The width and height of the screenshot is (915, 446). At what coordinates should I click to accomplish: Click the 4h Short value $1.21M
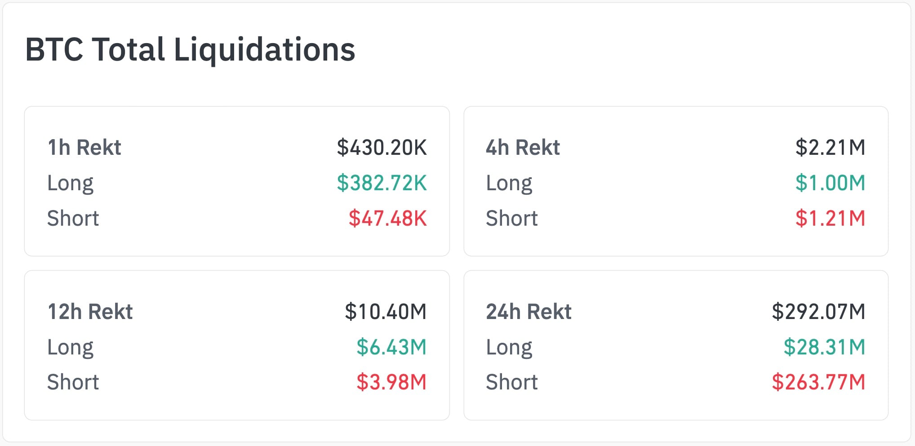830,218
